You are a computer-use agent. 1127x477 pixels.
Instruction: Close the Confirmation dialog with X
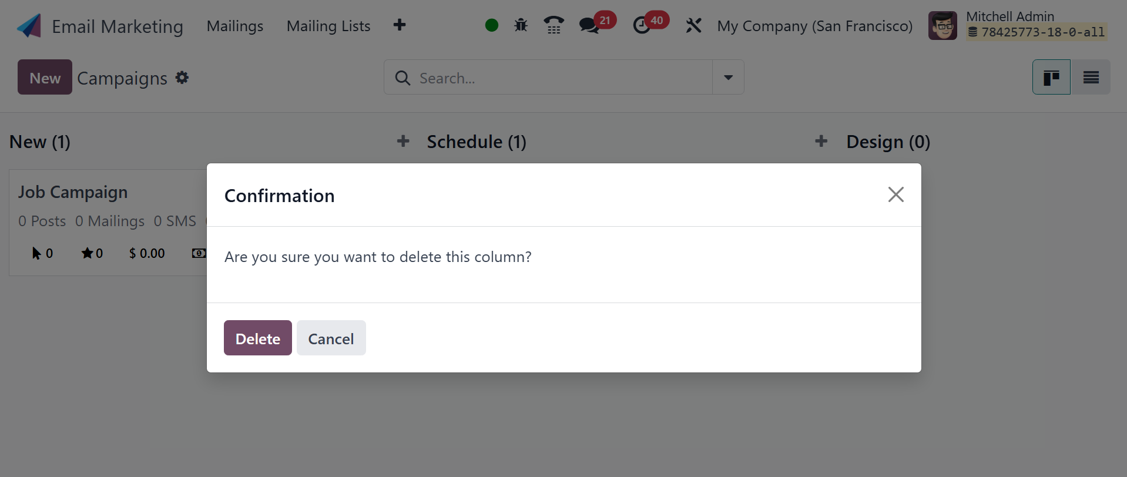tap(895, 194)
